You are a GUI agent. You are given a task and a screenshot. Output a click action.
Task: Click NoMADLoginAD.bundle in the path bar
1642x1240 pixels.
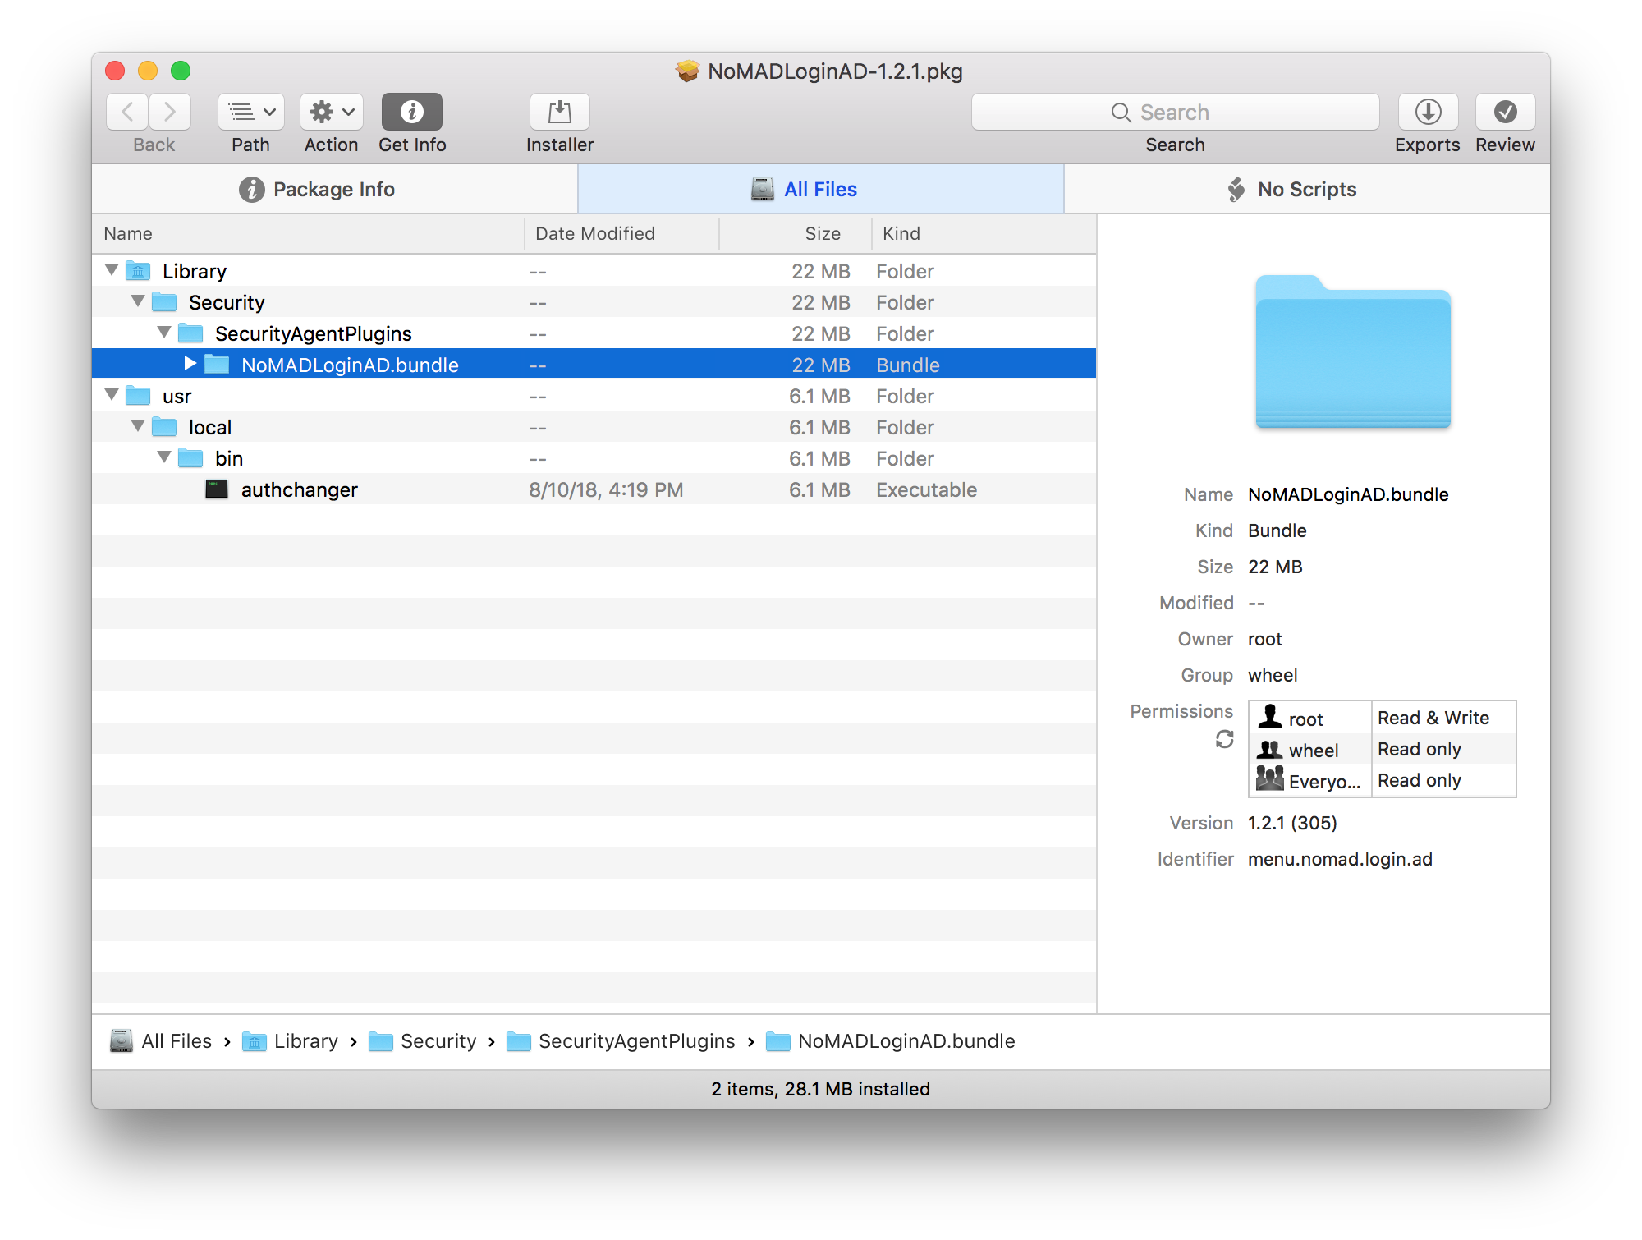(891, 1041)
